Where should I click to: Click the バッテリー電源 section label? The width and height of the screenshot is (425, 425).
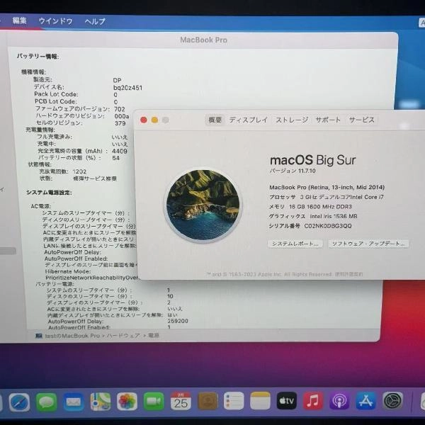coord(55,284)
